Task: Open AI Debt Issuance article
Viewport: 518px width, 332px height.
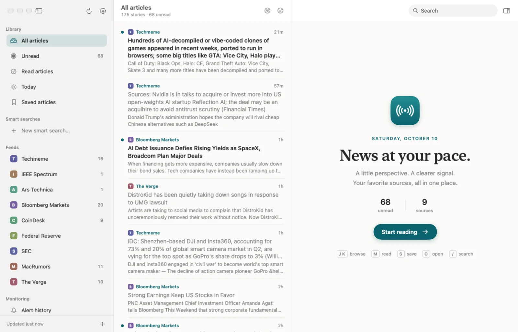Action: pyautogui.click(x=203, y=155)
